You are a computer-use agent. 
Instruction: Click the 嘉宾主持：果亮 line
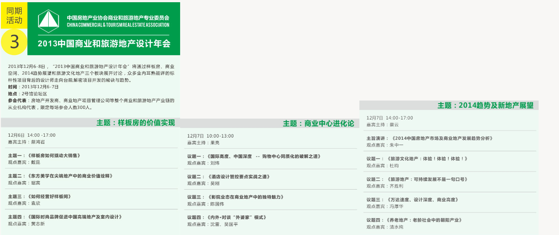[x=203, y=143]
